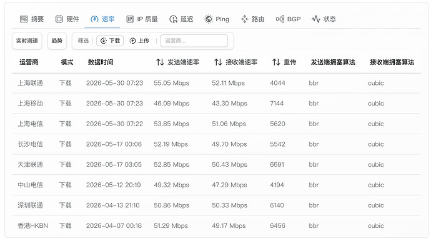431x241 pixels.
Task: Select the 长沙电信 carrier cell
Action: pos(30,144)
